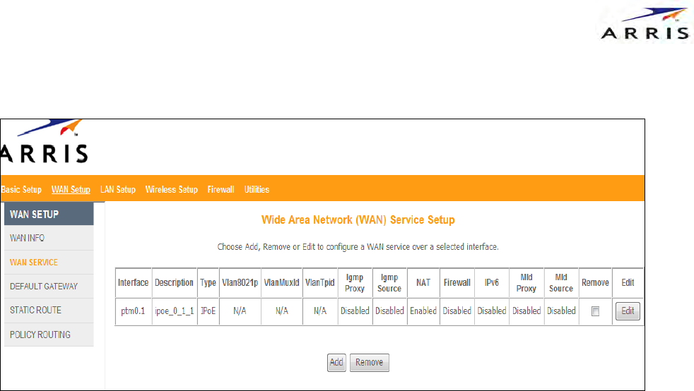
Task: Click the IPv6 Disabled cell
Action: point(492,311)
